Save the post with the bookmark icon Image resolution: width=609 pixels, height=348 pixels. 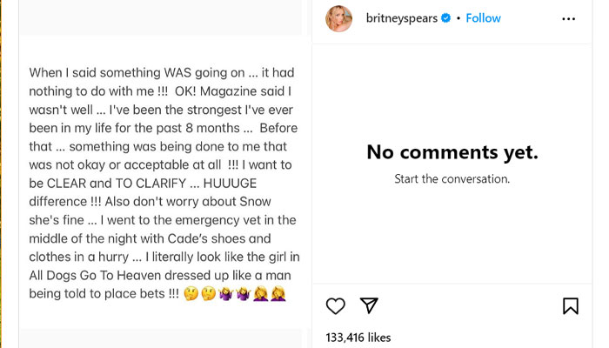pos(571,305)
